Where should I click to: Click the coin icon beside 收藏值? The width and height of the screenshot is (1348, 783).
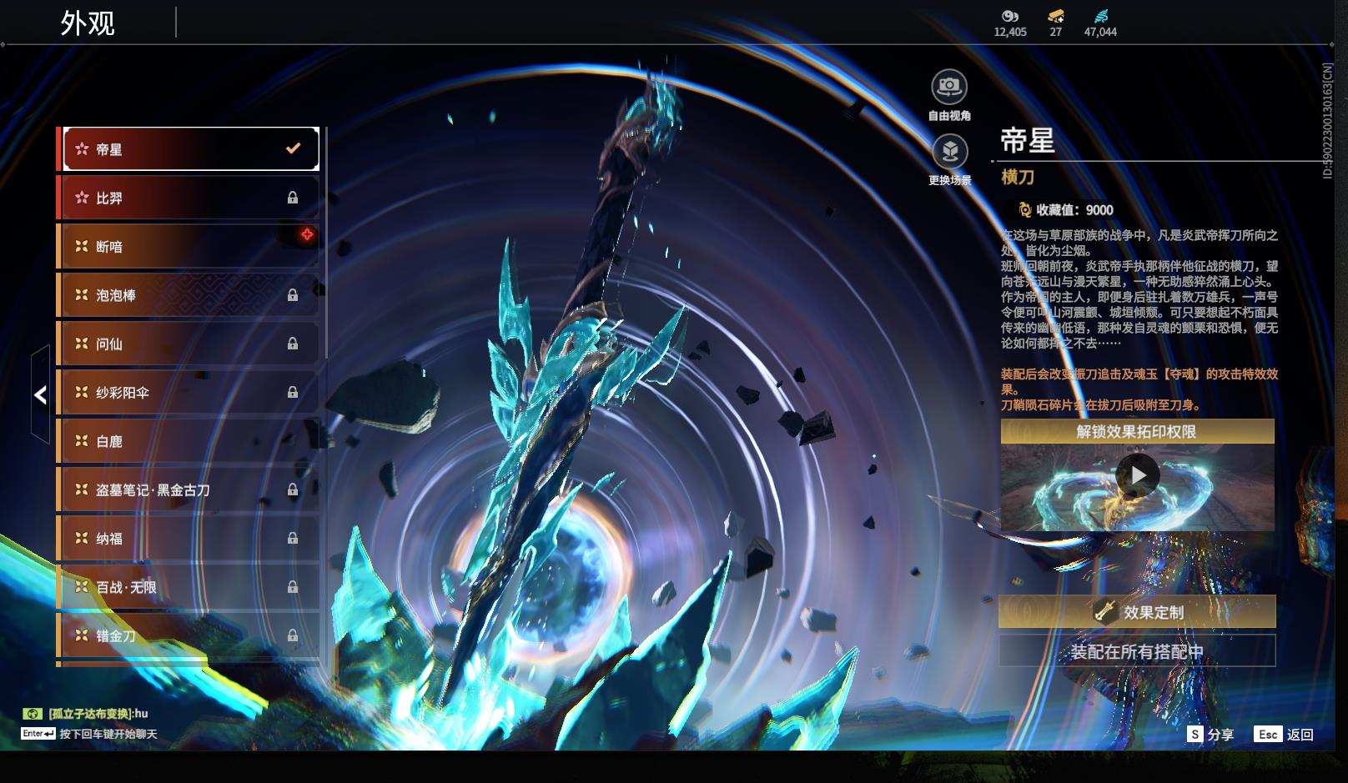click(x=1024, y=210)
